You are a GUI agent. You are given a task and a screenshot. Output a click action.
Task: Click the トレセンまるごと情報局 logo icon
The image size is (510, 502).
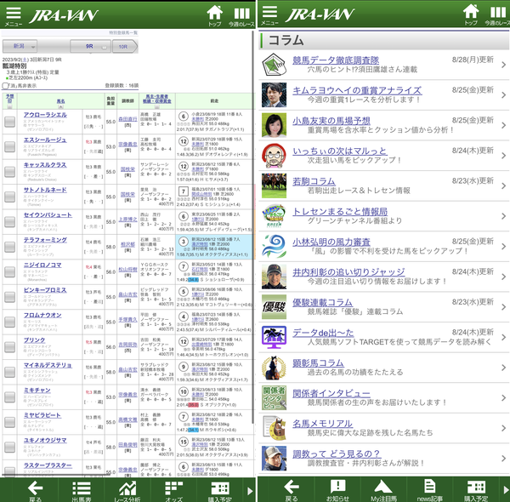(x=274, y=216)
